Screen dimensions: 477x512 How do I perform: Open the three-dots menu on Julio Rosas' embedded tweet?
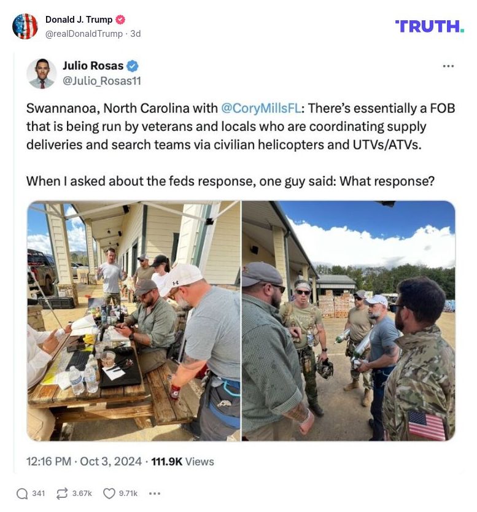[x=448, y=66]
